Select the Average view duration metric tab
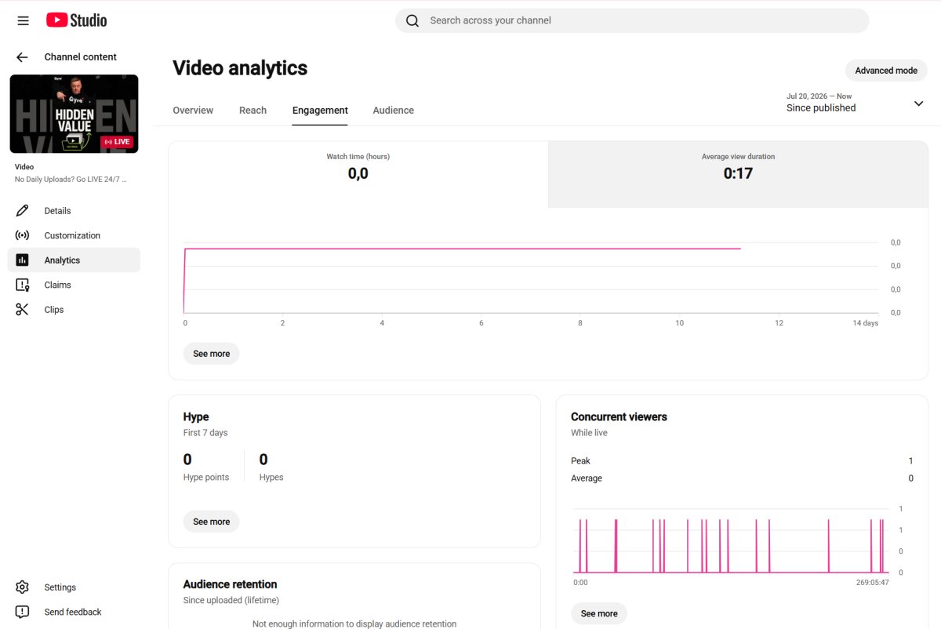 click(x=738, y=175)
